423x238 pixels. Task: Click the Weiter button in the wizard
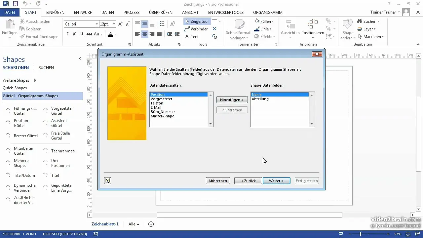pyautogui.click(x=276, y=180)
